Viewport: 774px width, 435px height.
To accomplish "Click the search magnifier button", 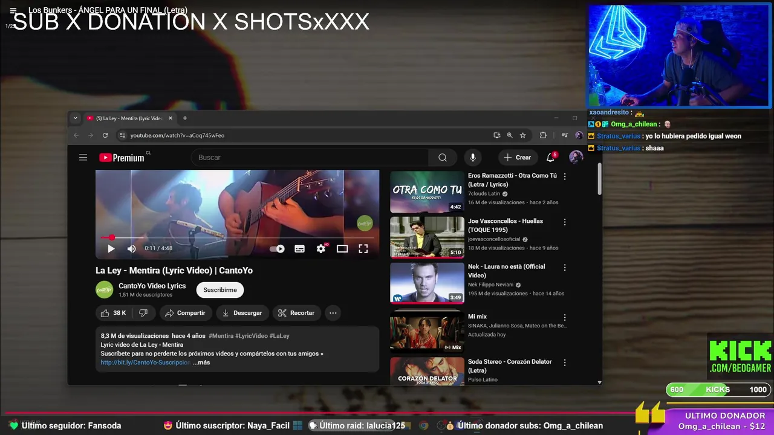I will tap(443, 158).
